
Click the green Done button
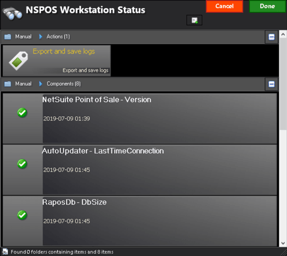coord(267,6)
